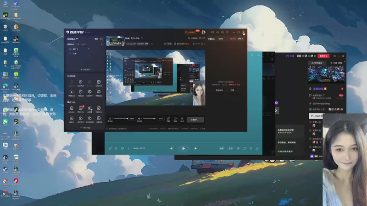Open the WPS Office desktop icon
The height and width of the screenshot is (206, 367).
tap(5, 194)
